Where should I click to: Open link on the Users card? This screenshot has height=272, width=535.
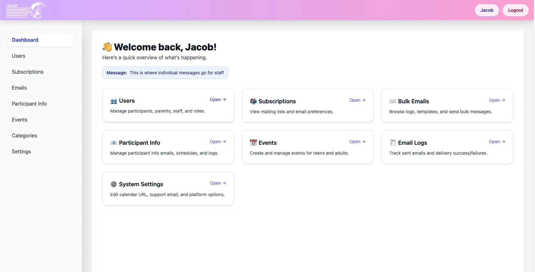(x=218, y=99)
